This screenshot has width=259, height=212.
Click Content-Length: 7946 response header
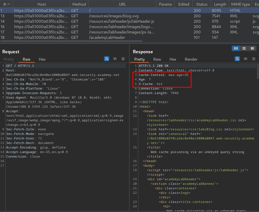(x=158, y=93)
